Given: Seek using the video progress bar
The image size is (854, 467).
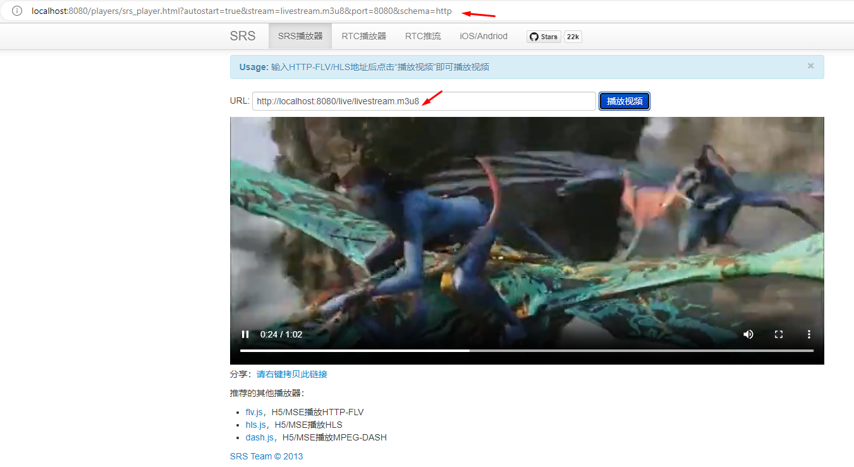Looking at the screenshot, I should pyautogui.click(x=527, y=350).
